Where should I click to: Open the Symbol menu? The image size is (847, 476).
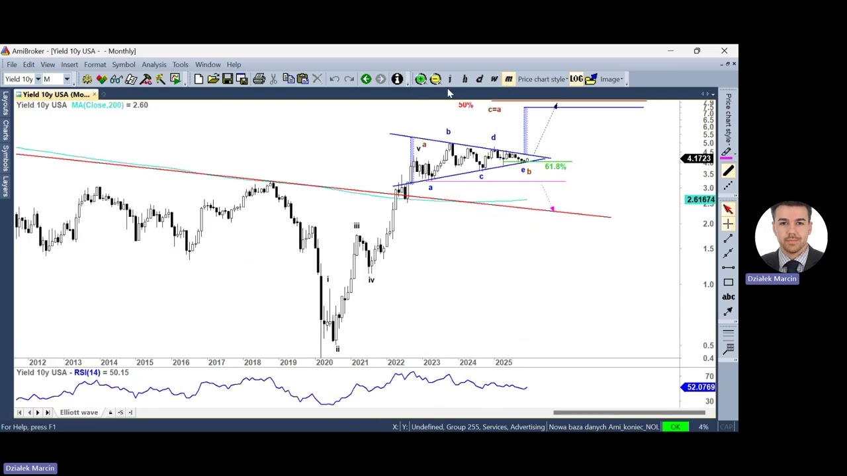[x=123, y=65]
